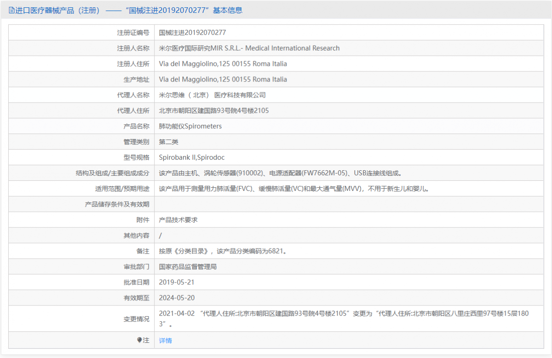The image size is (552, 358).
Task: Click the 产品储存条件及有效期 label
Action: point(117,204)
